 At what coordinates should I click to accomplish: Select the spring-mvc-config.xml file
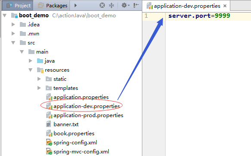pos(82,152)
